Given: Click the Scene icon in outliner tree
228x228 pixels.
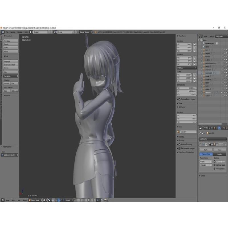Looking at the screenshot, I should tap(201, 40).
